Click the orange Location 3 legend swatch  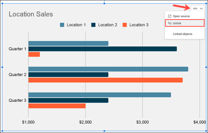click(125, 25)
